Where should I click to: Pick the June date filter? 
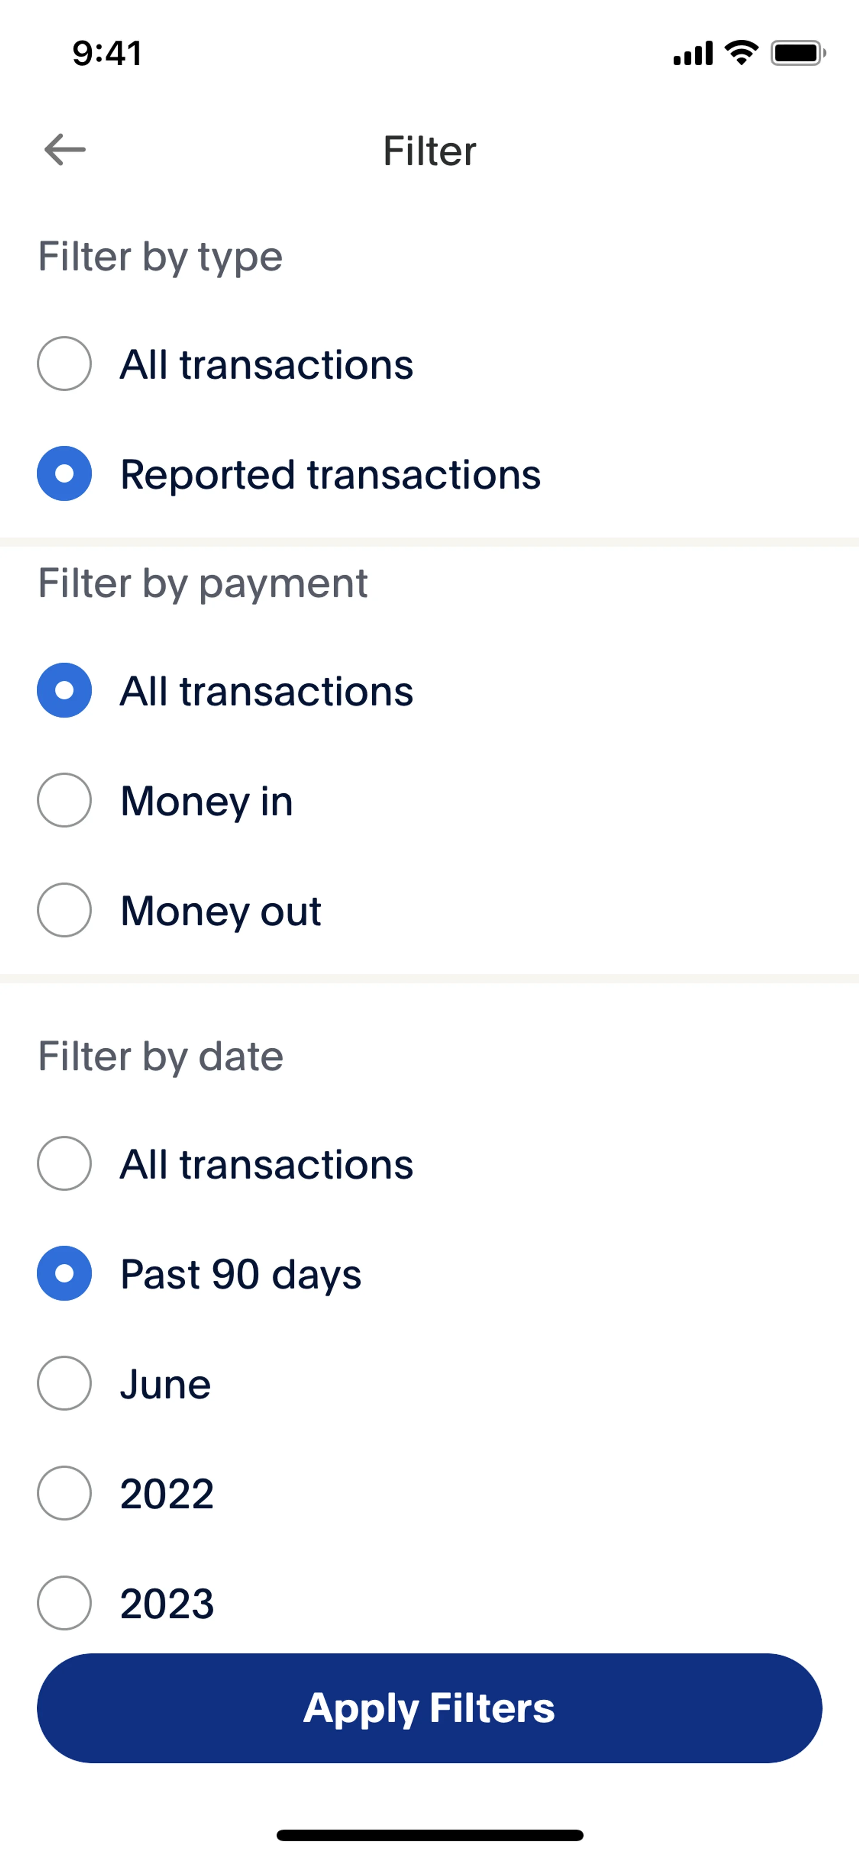(64, 1384)
